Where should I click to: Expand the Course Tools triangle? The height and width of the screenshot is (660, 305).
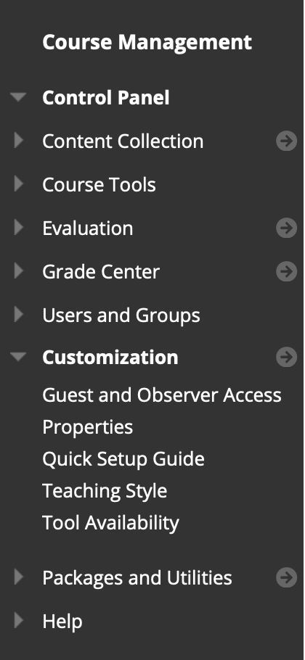[19, 183]
